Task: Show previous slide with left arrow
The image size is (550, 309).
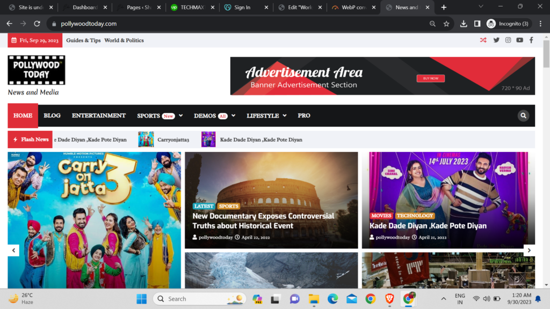Action: pos(13,250)
